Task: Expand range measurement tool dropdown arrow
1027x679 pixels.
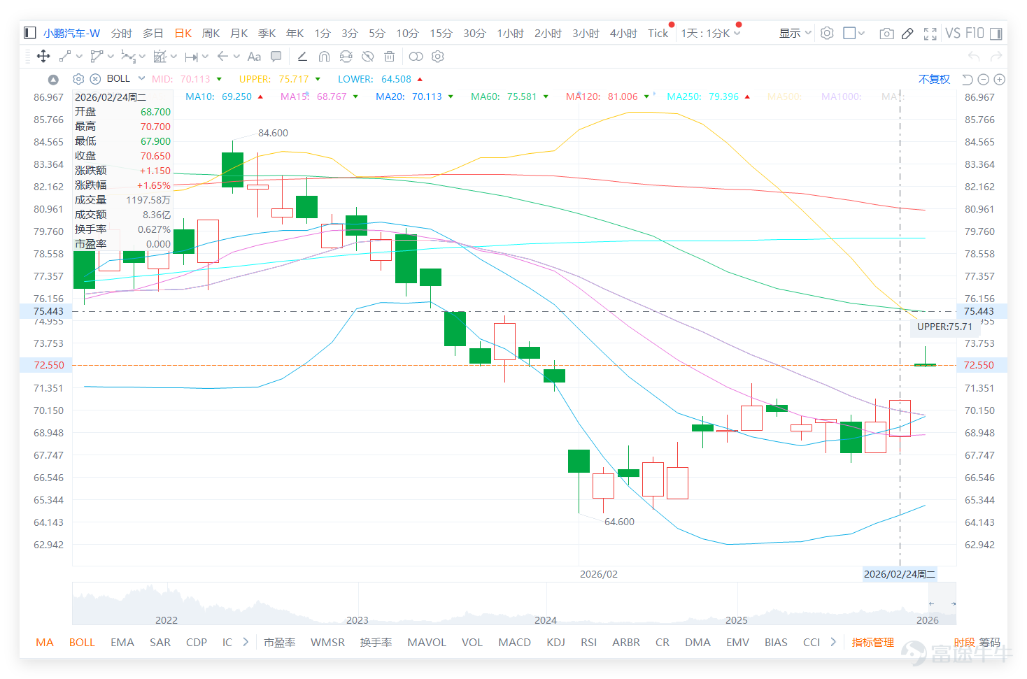Action: (205, 57)
